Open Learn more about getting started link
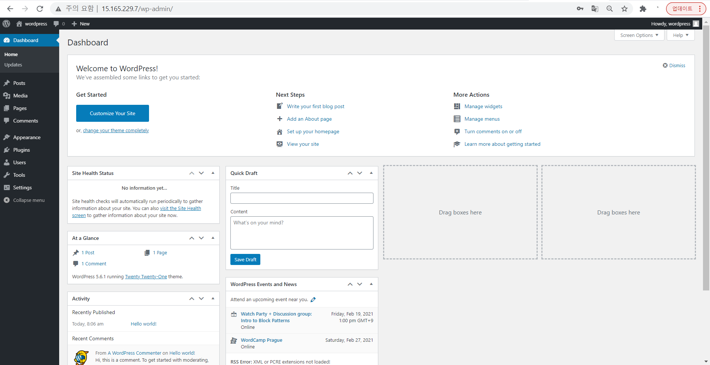The width and height of the screenshot is (710, 365). click(x=502, y=144)
